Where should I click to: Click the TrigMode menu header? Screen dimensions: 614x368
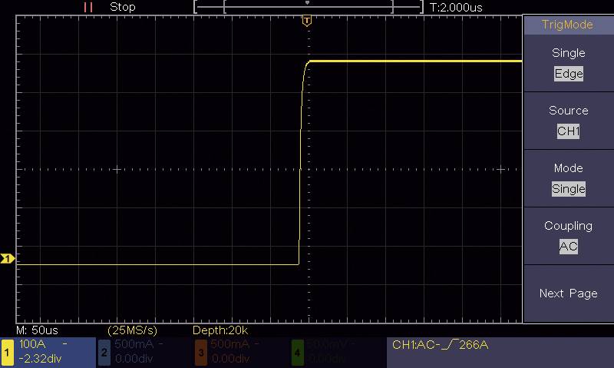pos(568,25)
